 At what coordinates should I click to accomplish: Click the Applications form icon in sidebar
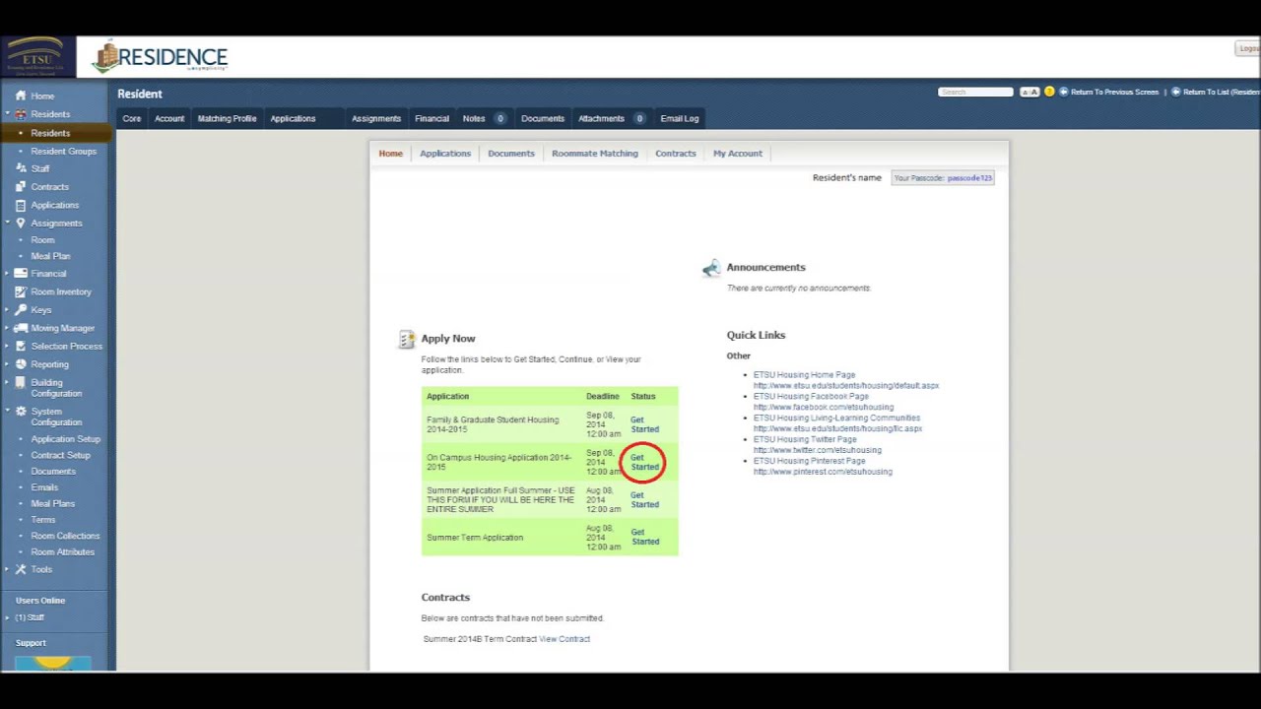(x=21, y=205)
